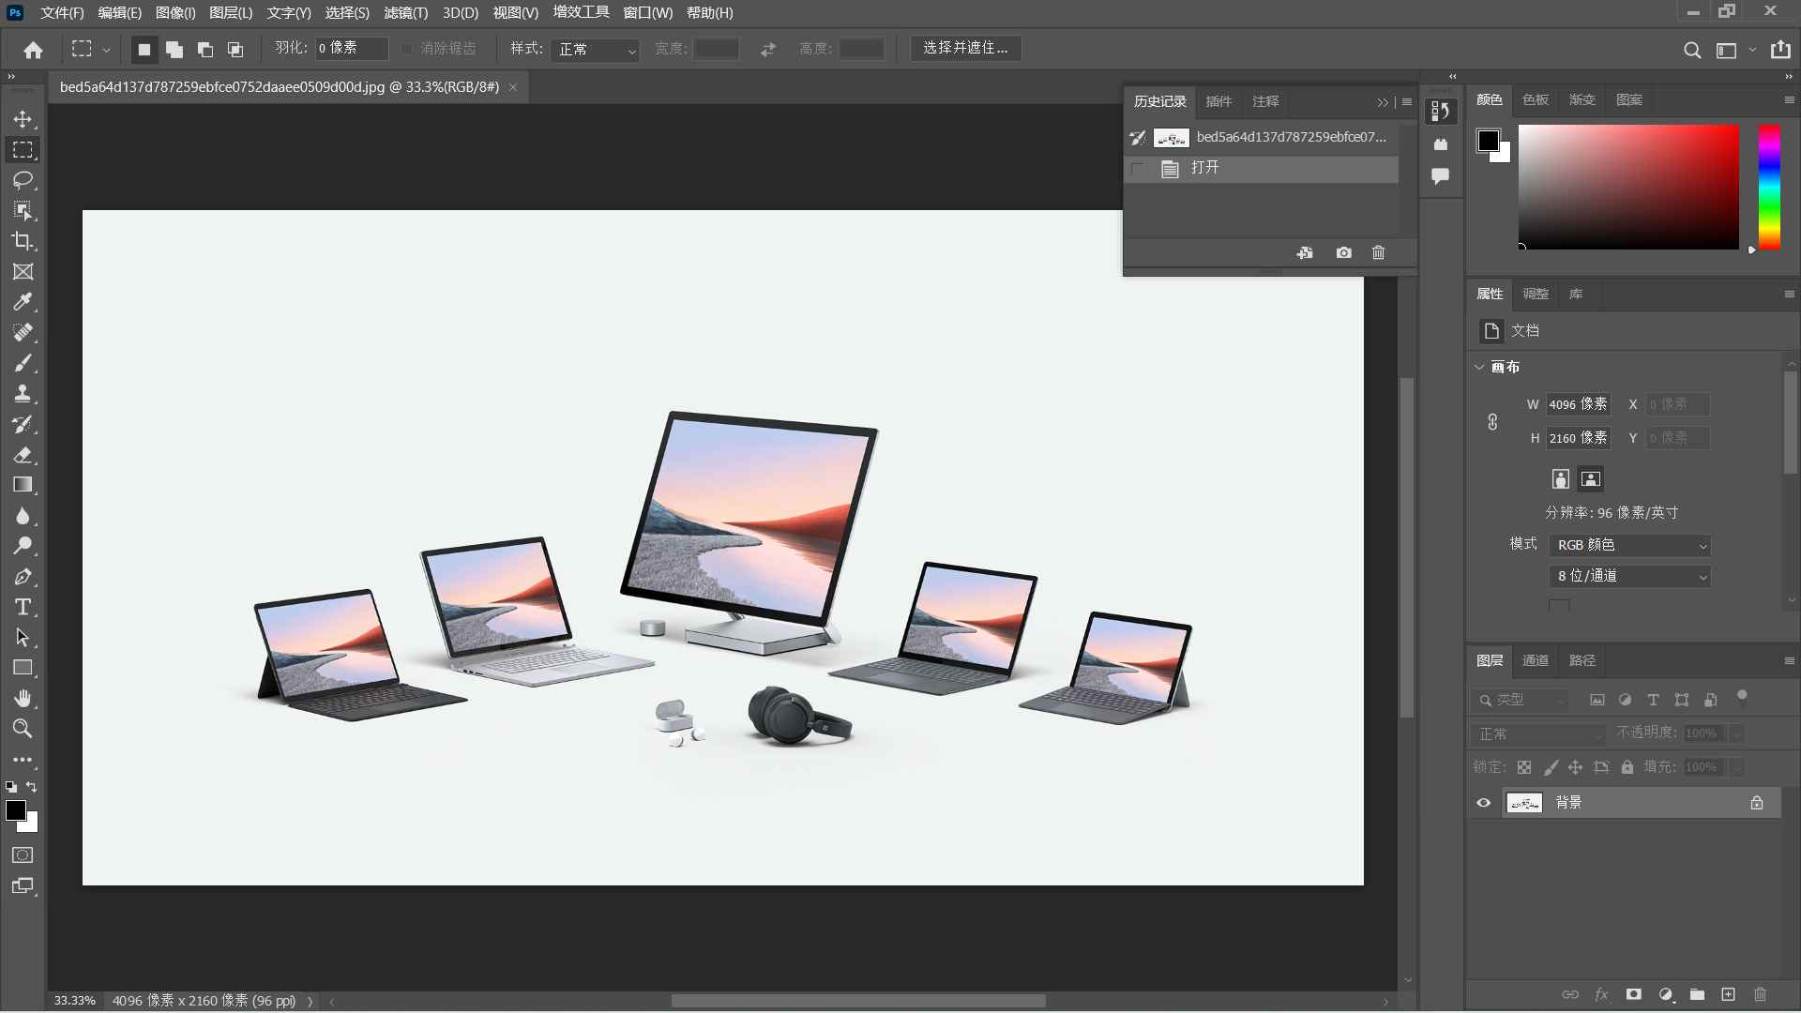Screen dimensions: 1801x1013
Task: Click the Home icon in options bar
Action: [x=34, y=50]
